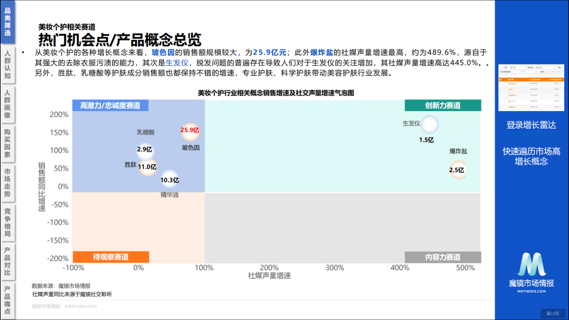Select the 2.5亿 爆炸盐 bubble
This screenshot has height=320, width=569.
(457, 170)
